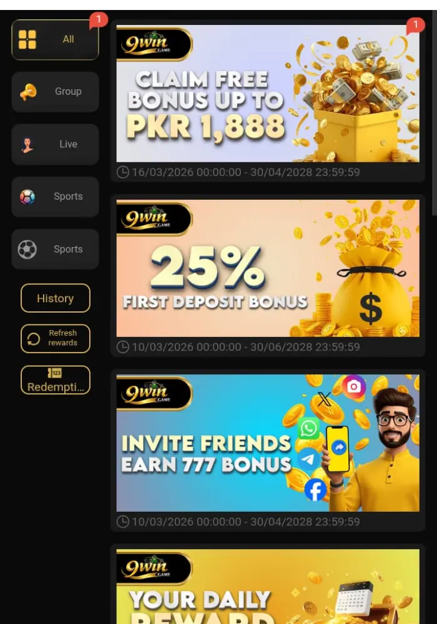Open the Redemption code button
This screenshot has width=437, height=624.
[x=56, y=380]
